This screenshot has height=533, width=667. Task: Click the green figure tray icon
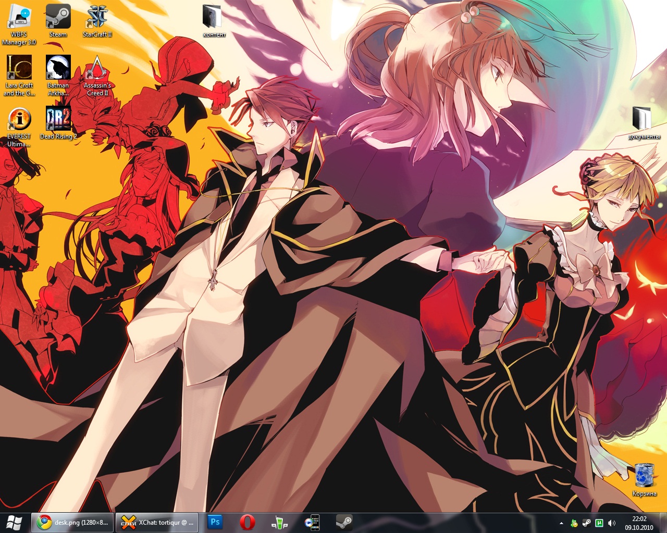574,523
